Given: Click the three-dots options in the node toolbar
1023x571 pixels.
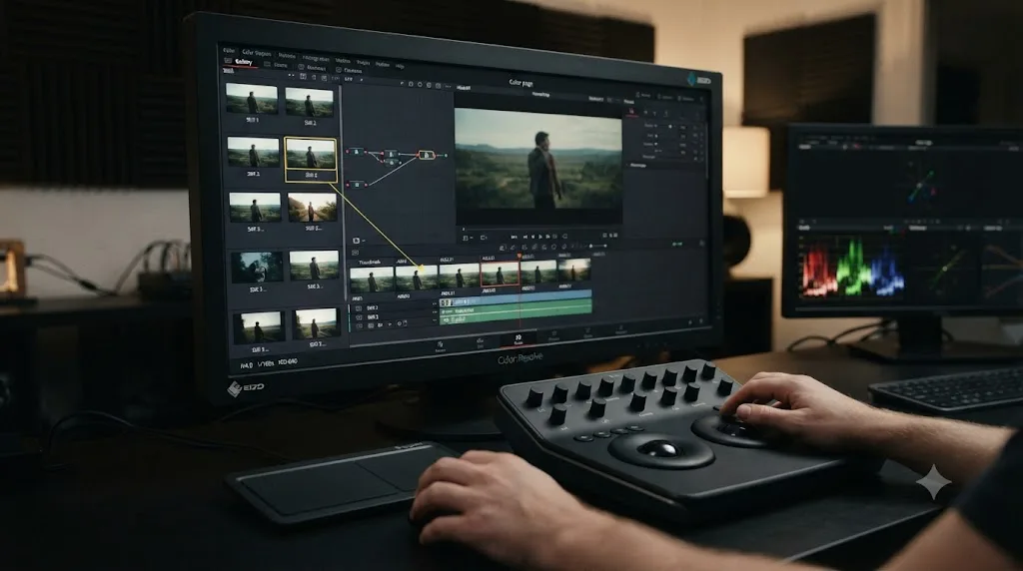Looking at the screenshot, I should (449, 87).
